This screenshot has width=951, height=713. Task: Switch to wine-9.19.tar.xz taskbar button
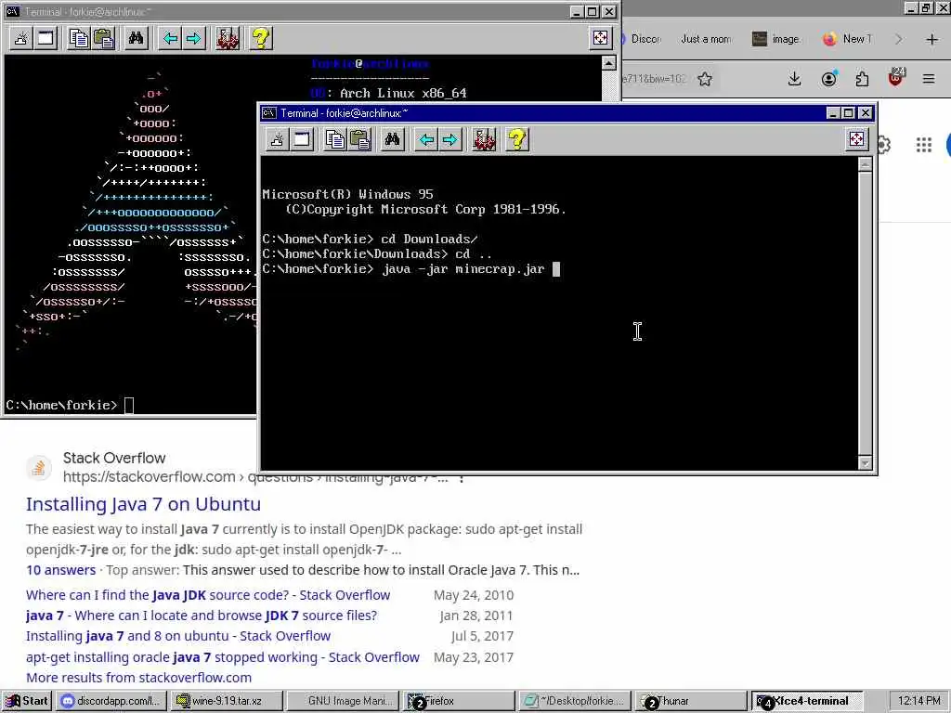coord(226,701)
